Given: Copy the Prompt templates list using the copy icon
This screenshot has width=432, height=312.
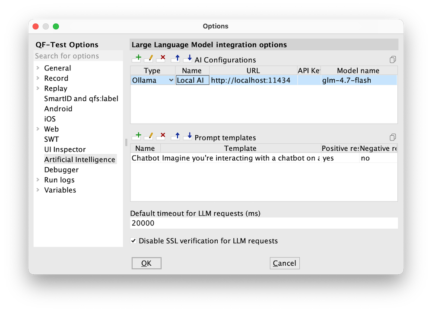Looking at the screenshot, I should [392, 137].
